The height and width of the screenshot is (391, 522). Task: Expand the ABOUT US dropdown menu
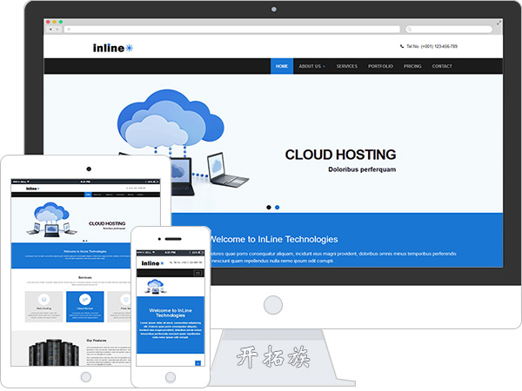(x=312, y=66)
